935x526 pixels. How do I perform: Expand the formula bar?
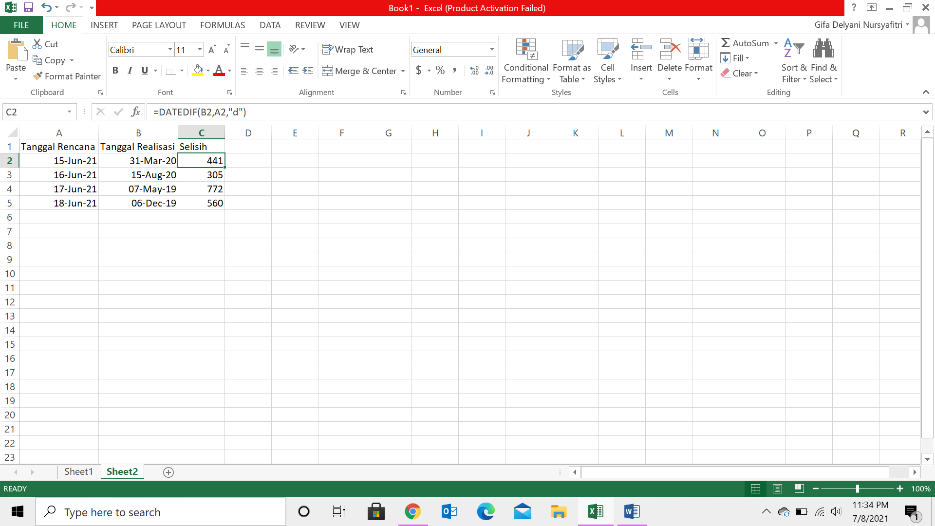coord(925,112)
